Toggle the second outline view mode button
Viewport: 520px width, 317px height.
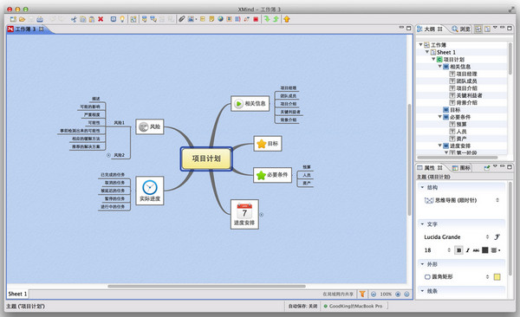coord(487,29)
